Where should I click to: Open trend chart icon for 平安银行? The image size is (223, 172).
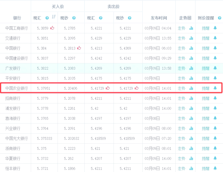click(x=191, y=78)
